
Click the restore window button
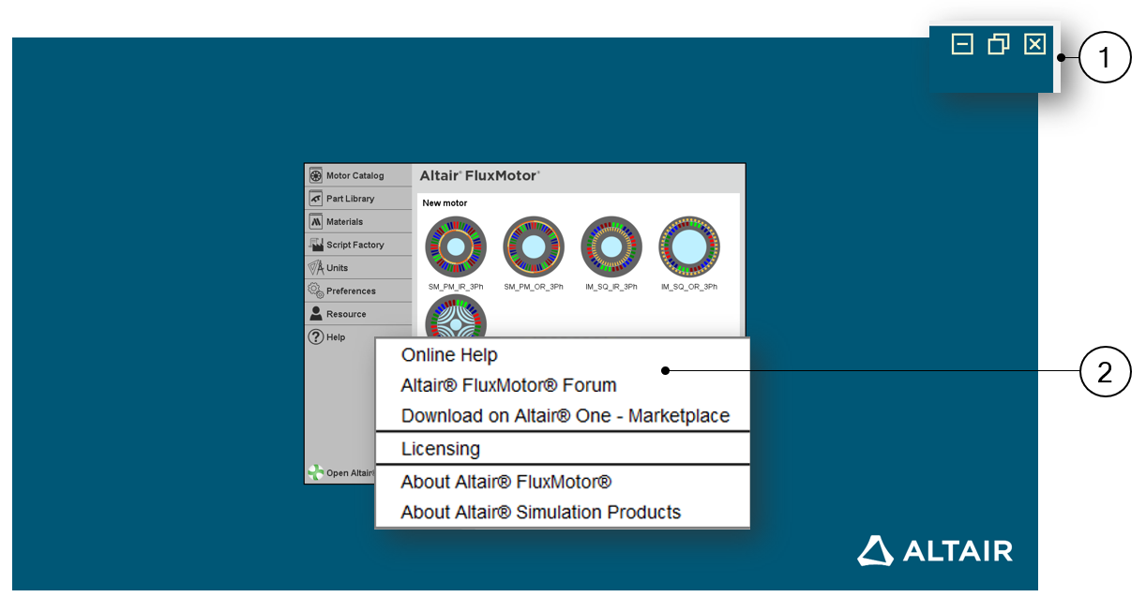click(998, 44)
